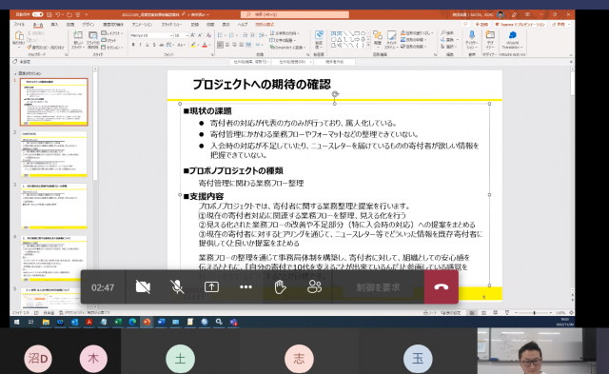Click Excel icon in the shared taskbar
609x374 pixels.
[118, 322]
